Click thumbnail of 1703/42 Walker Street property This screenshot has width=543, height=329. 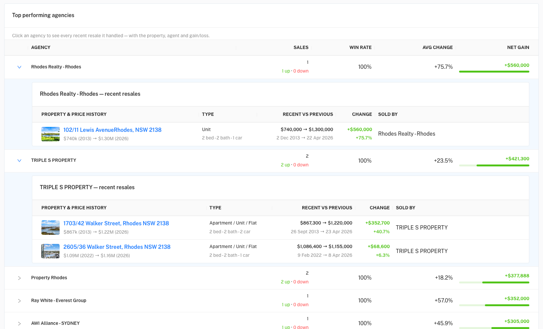pos(51,228)
